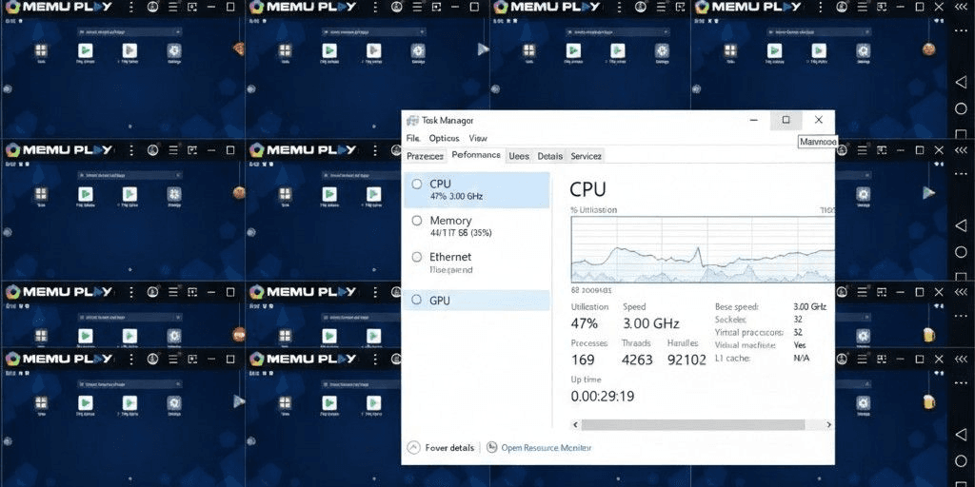Click play arrow icon in second-row rightmost MEmu window

coord(929,192)
